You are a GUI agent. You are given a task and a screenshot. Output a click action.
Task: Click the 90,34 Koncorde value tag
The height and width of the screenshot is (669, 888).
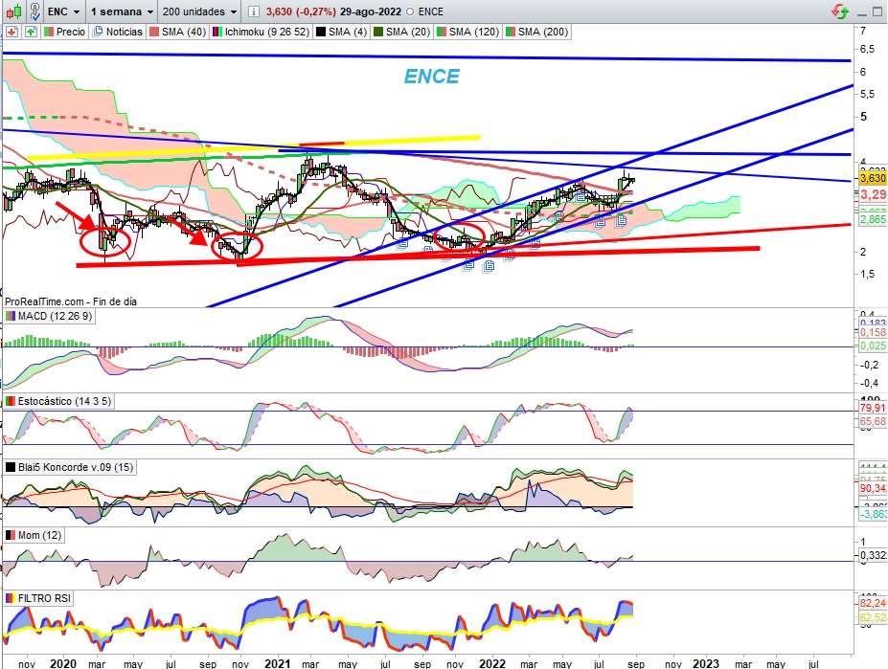[x=872, y=488]
